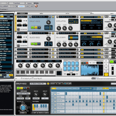Image resolution: width=116 pixels, height=116 pixels.
Task: Click the COPY pattern button
Action: click(35, 113)
